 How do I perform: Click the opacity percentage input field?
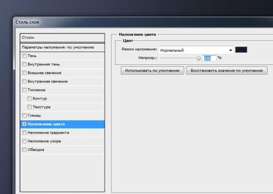pyautogui.click(x=209, y=58)
